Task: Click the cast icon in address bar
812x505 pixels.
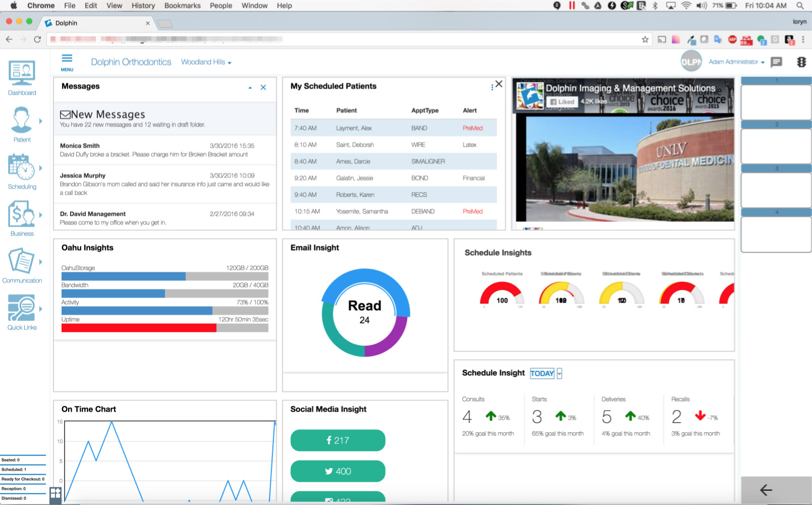Action: click(x=662, y=39)
